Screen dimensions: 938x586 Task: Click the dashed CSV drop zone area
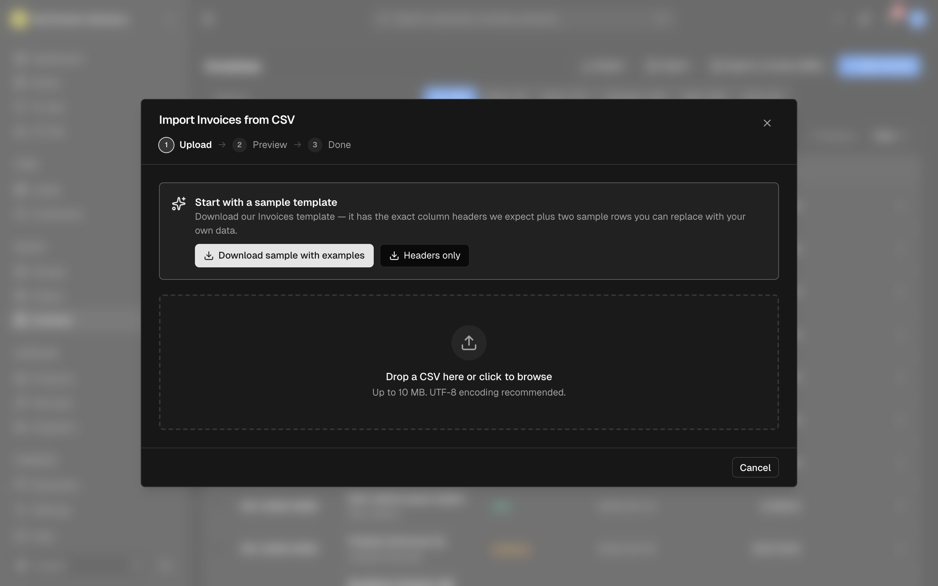pos(469,362)
